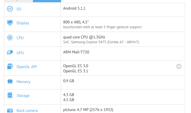Click the "Display" label

click(23, 23)
